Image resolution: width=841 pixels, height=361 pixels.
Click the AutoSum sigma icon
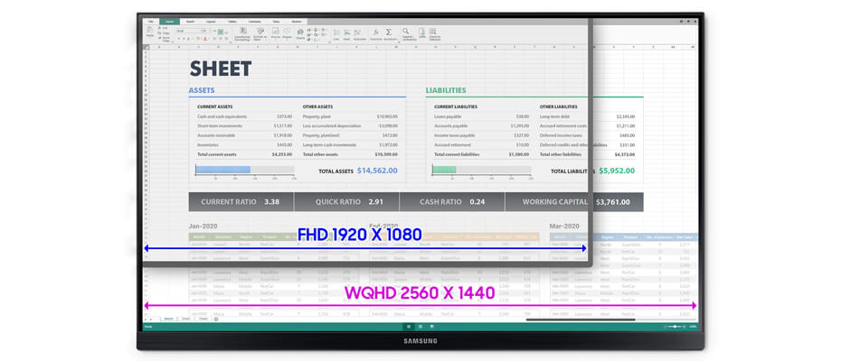pyautogui.click(x=388, y=32)
